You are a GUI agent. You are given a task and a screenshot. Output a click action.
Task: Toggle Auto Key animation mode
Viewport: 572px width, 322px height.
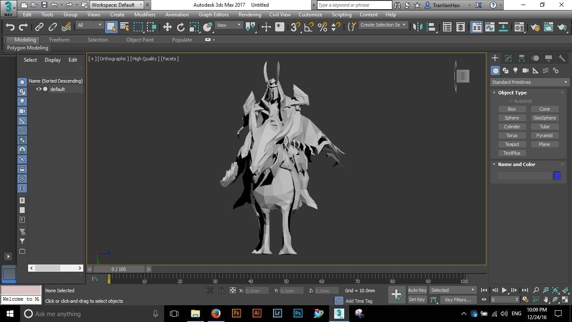(x=417, y=290)
